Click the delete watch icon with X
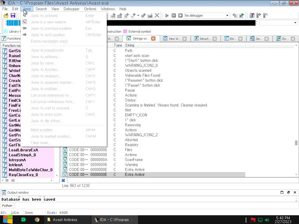This screenshot has width=299, height=224. tap(265, 16)
